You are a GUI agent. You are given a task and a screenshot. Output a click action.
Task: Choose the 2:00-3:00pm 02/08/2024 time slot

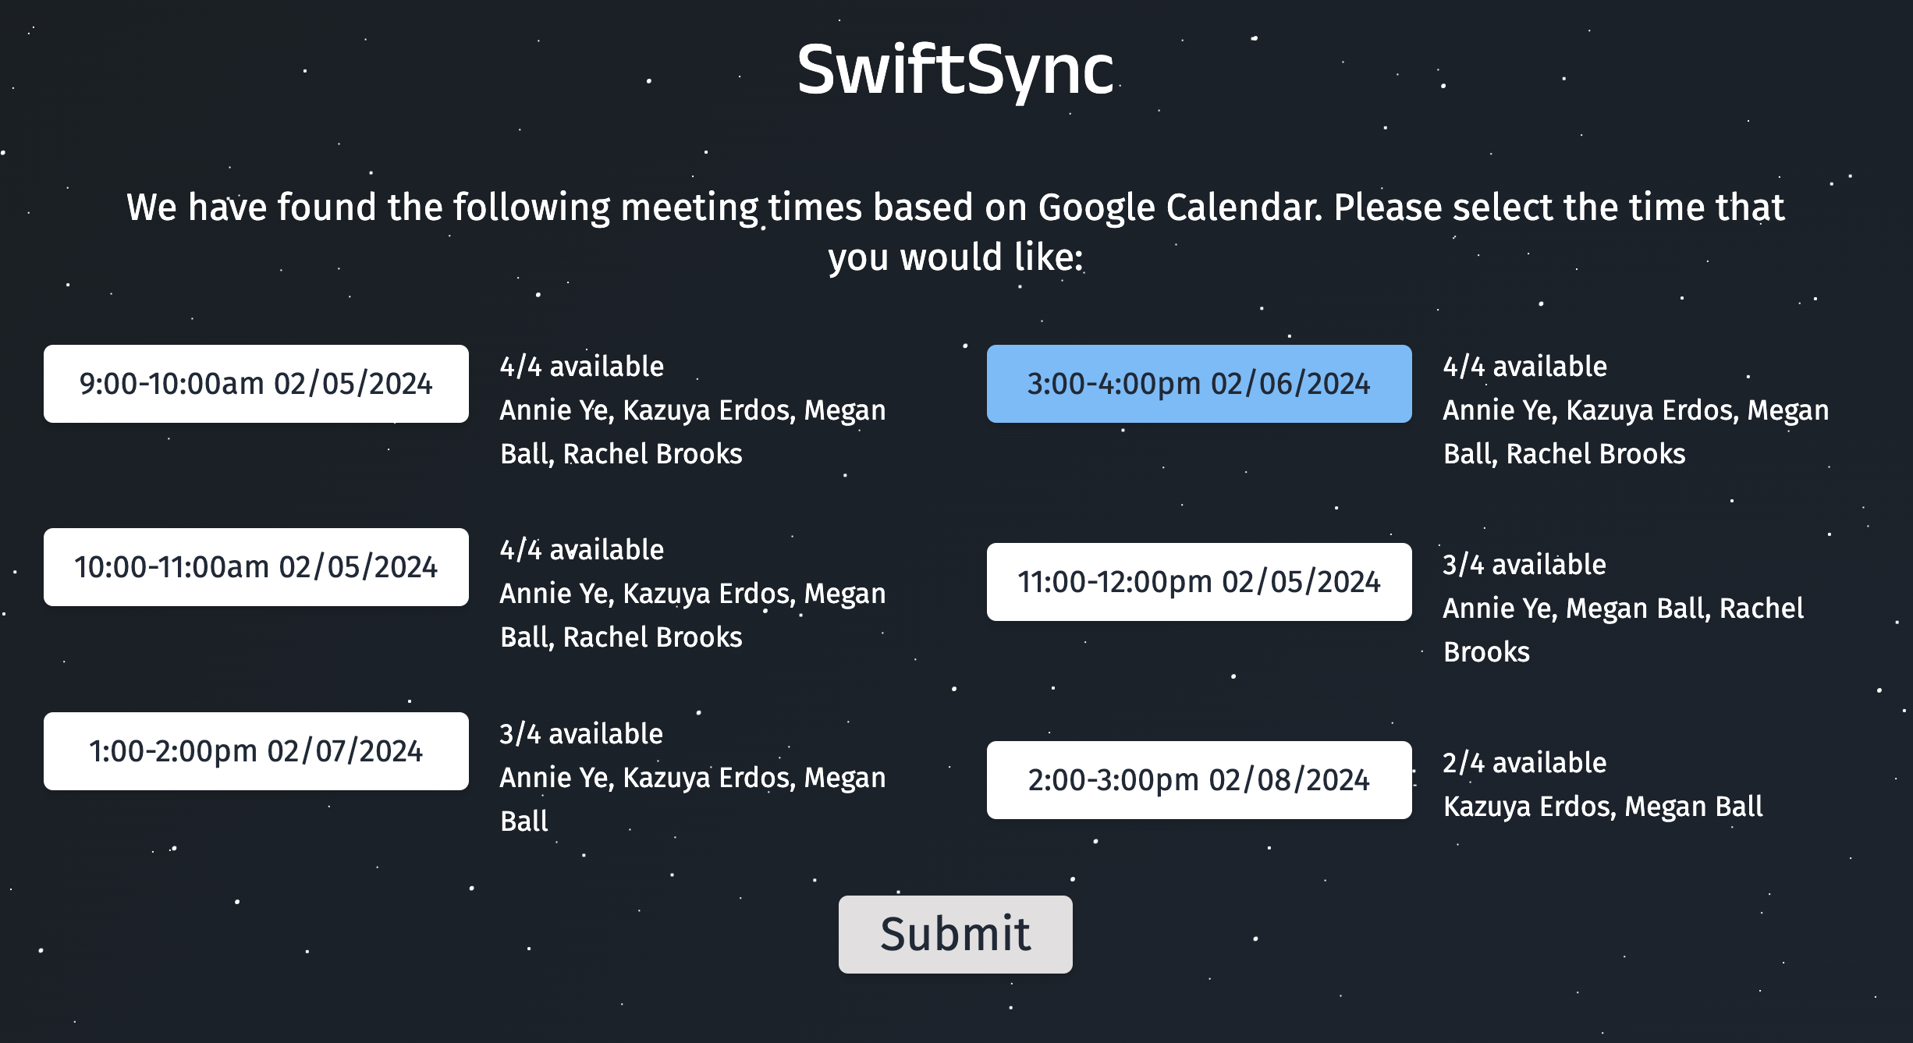[1198, 780]
